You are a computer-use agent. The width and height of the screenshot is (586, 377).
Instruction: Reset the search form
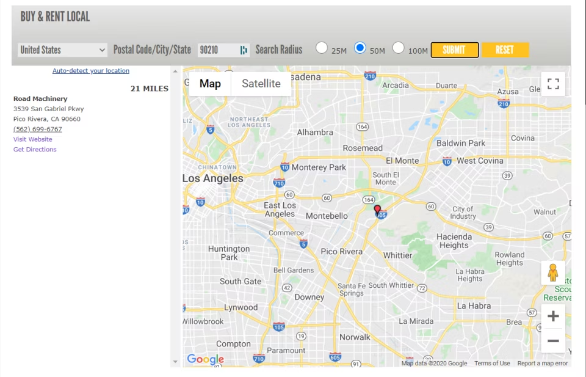point(505,49)
